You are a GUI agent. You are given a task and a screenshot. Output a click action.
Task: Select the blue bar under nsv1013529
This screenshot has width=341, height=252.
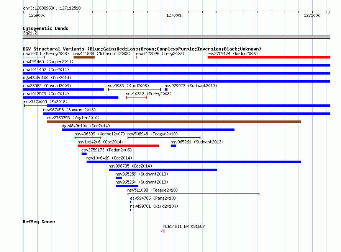(70, 98)
